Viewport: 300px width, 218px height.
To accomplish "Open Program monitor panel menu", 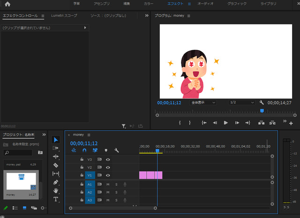I will click(189, 16).
